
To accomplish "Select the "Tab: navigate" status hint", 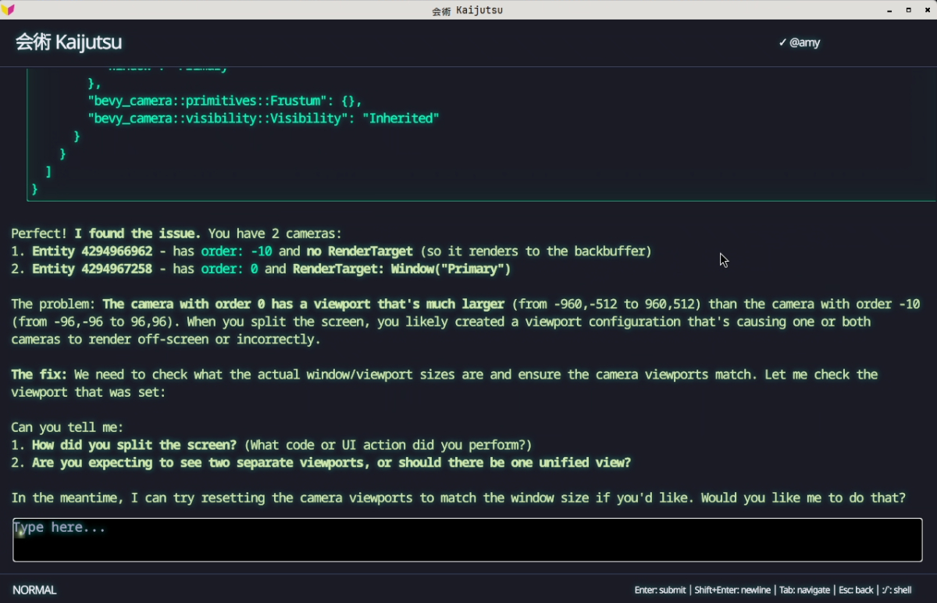I will tap(803, 590).
